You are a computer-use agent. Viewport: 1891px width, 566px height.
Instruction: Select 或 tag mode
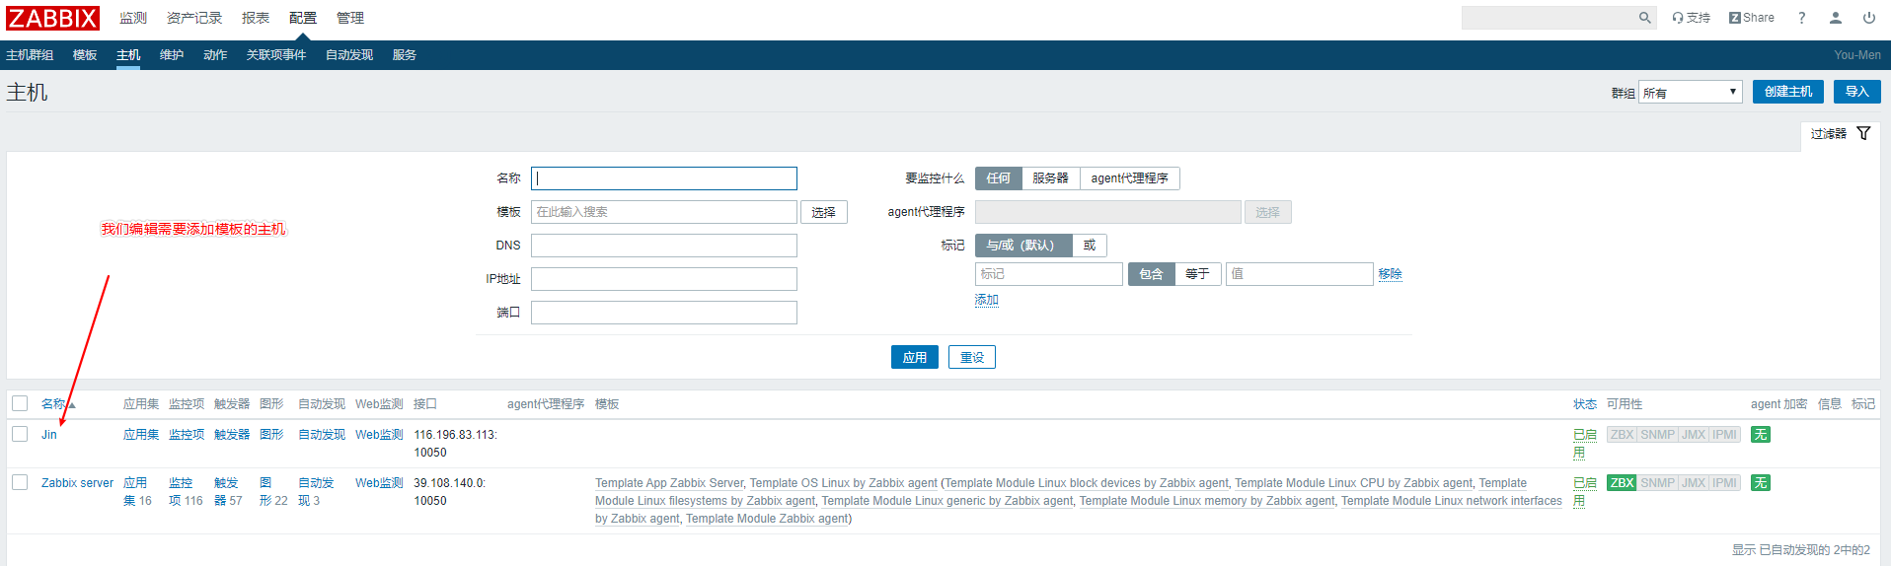pyautogui.click(x=1090, y=246)
